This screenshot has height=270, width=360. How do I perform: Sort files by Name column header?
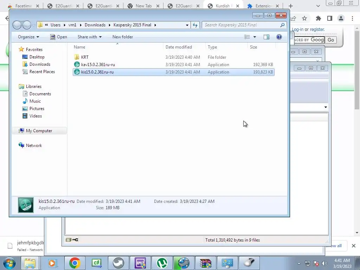point(79,47)
